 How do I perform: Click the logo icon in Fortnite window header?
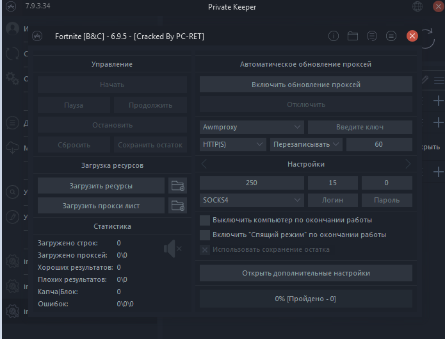pyautogui.click(x=37, y=37)
